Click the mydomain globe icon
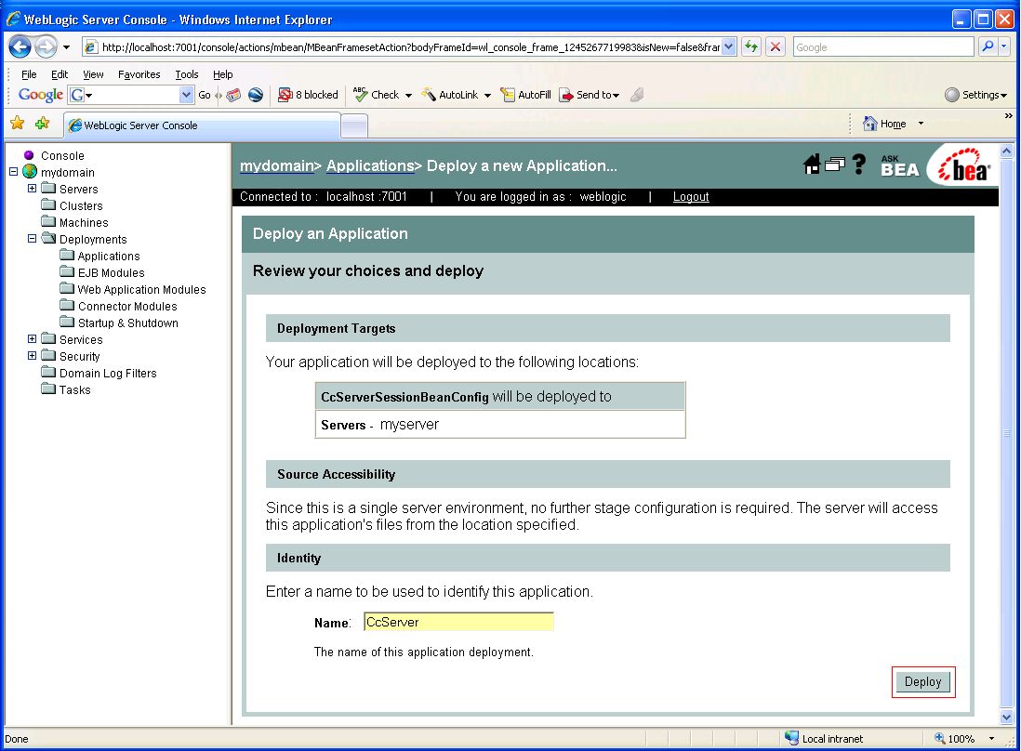The image size is (1021, 751). [x=30, y=172]
